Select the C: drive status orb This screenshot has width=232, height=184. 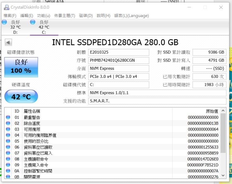33,22
